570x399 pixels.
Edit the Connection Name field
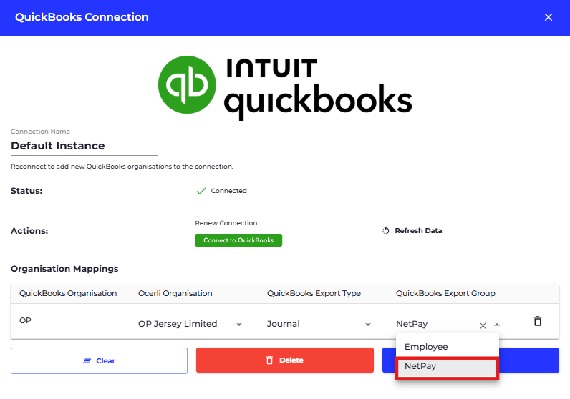(84, 146)
